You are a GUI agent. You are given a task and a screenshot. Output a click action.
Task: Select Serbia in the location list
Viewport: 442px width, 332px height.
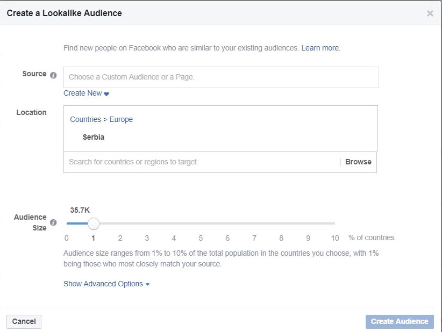(x=94, y=137)
